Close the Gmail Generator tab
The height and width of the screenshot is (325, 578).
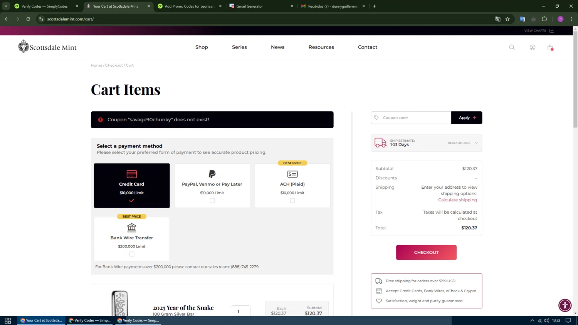coord(292,6)
